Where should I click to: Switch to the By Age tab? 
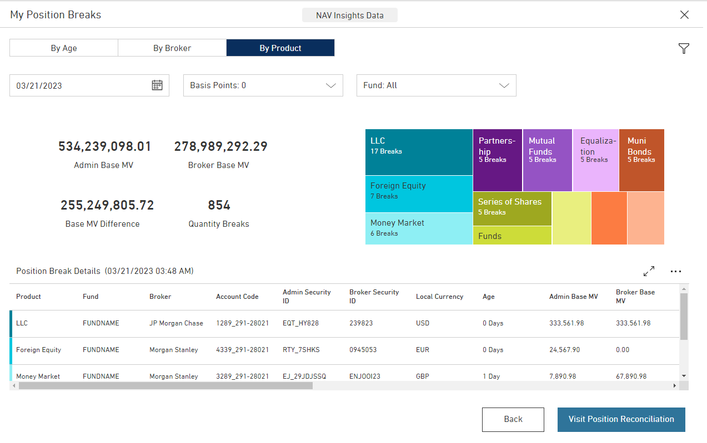(x=64, y=48)
